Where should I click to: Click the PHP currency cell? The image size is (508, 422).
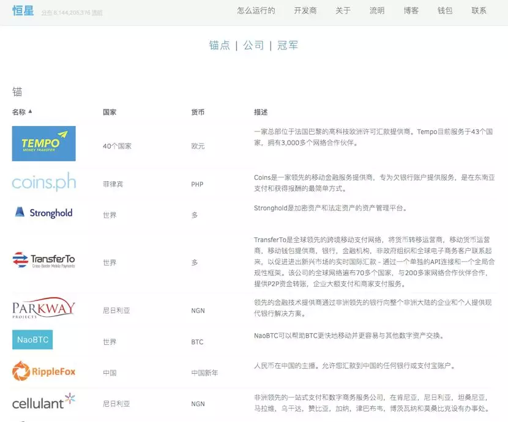pos(197,184)
